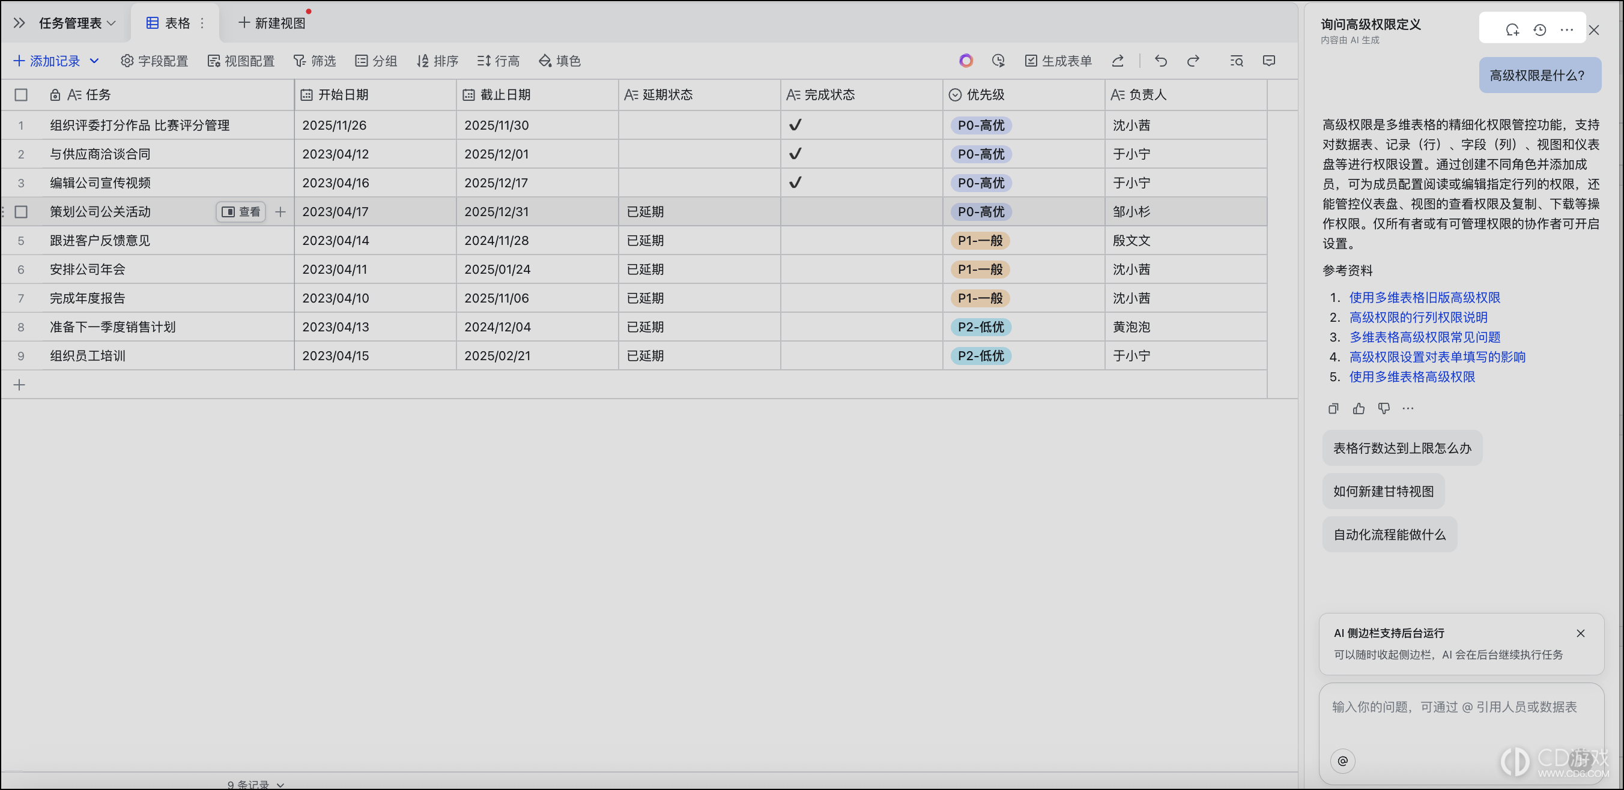This screenshot has width=1624, height=790.
Task: Ask suggested question 如何新建甘特视图
Action: (x=1383, y=492)
